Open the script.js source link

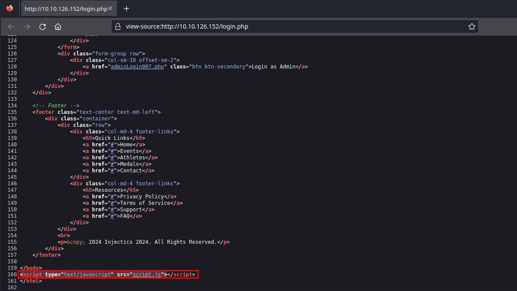pos(147,274)
